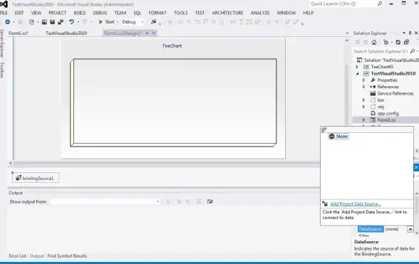Screen dimensions: 419x264
Task: Select the bindingSource1 component
Action: point(36,178)
